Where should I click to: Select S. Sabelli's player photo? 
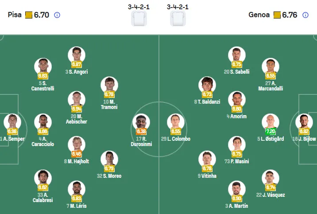(x=236, y=55)
